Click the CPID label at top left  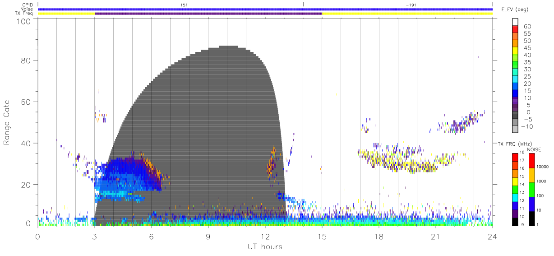click(27, 5)
